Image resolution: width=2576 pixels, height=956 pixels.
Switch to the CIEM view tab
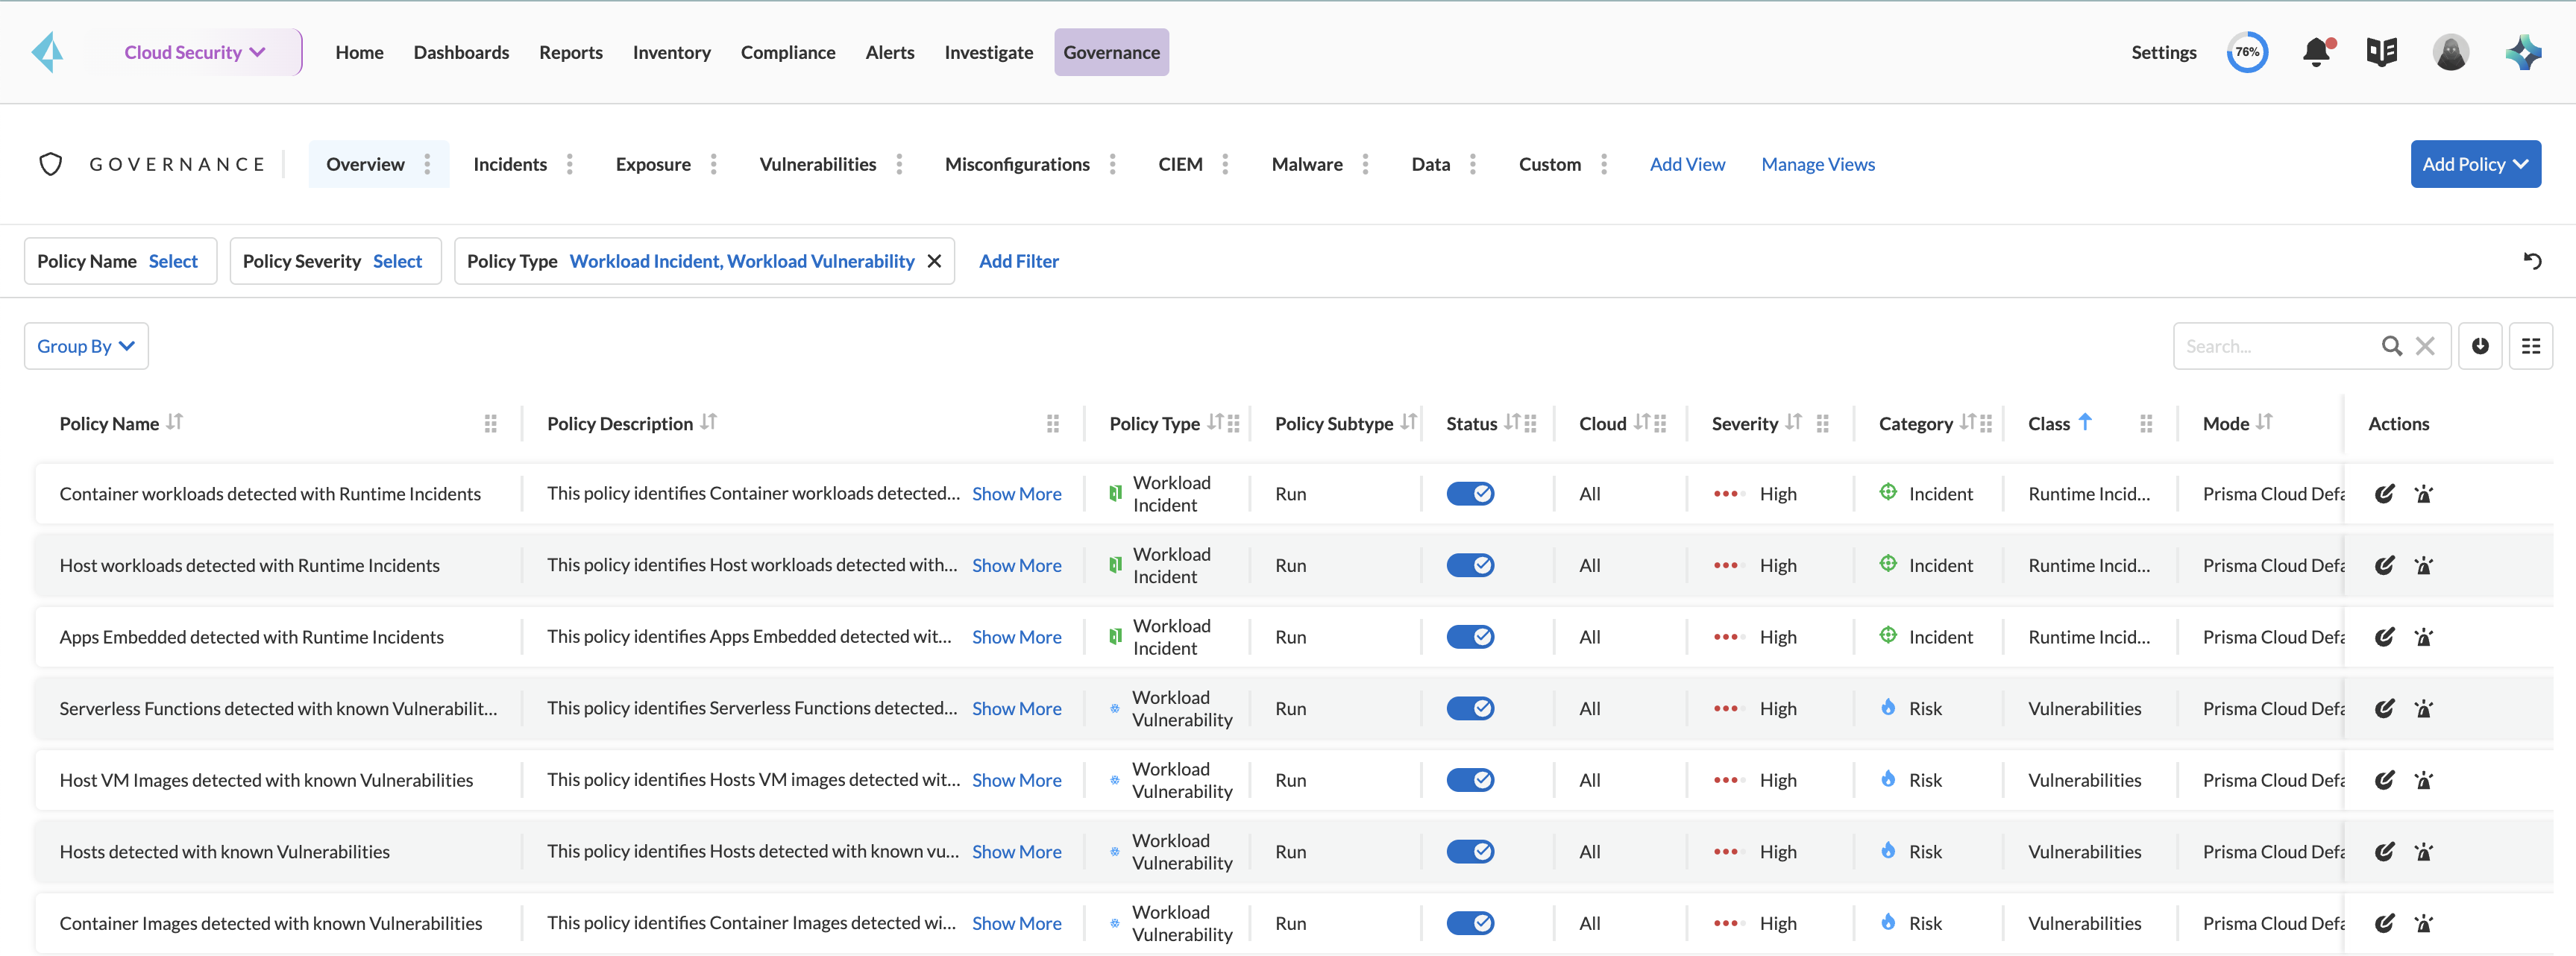pyautogui.click(x=1180, y=164)
